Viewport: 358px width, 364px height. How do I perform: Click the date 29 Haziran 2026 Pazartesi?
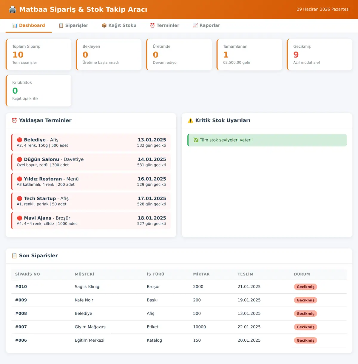coord(323,10)
